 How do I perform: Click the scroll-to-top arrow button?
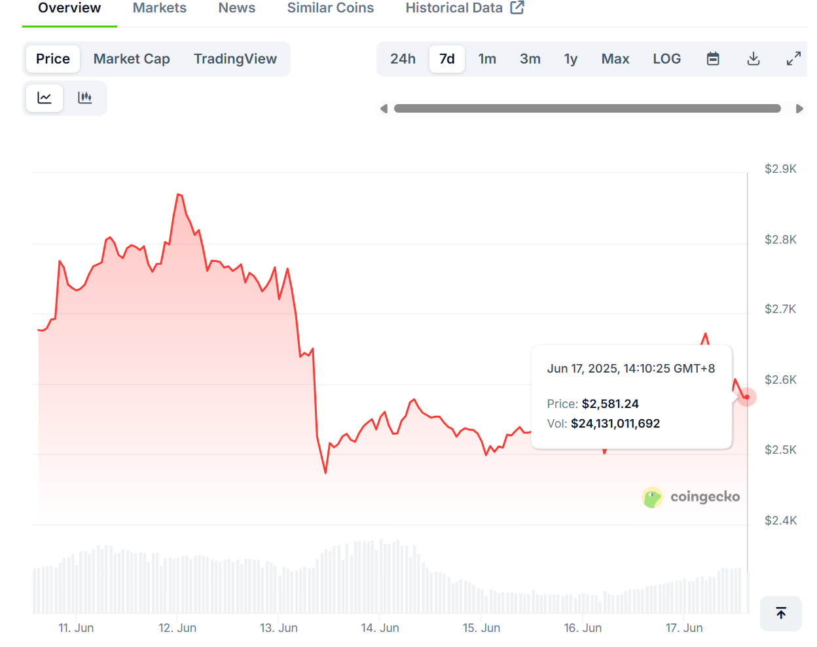coord(780,614)
